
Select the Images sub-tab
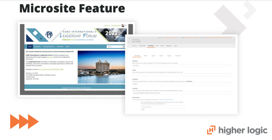coord(169,56)
